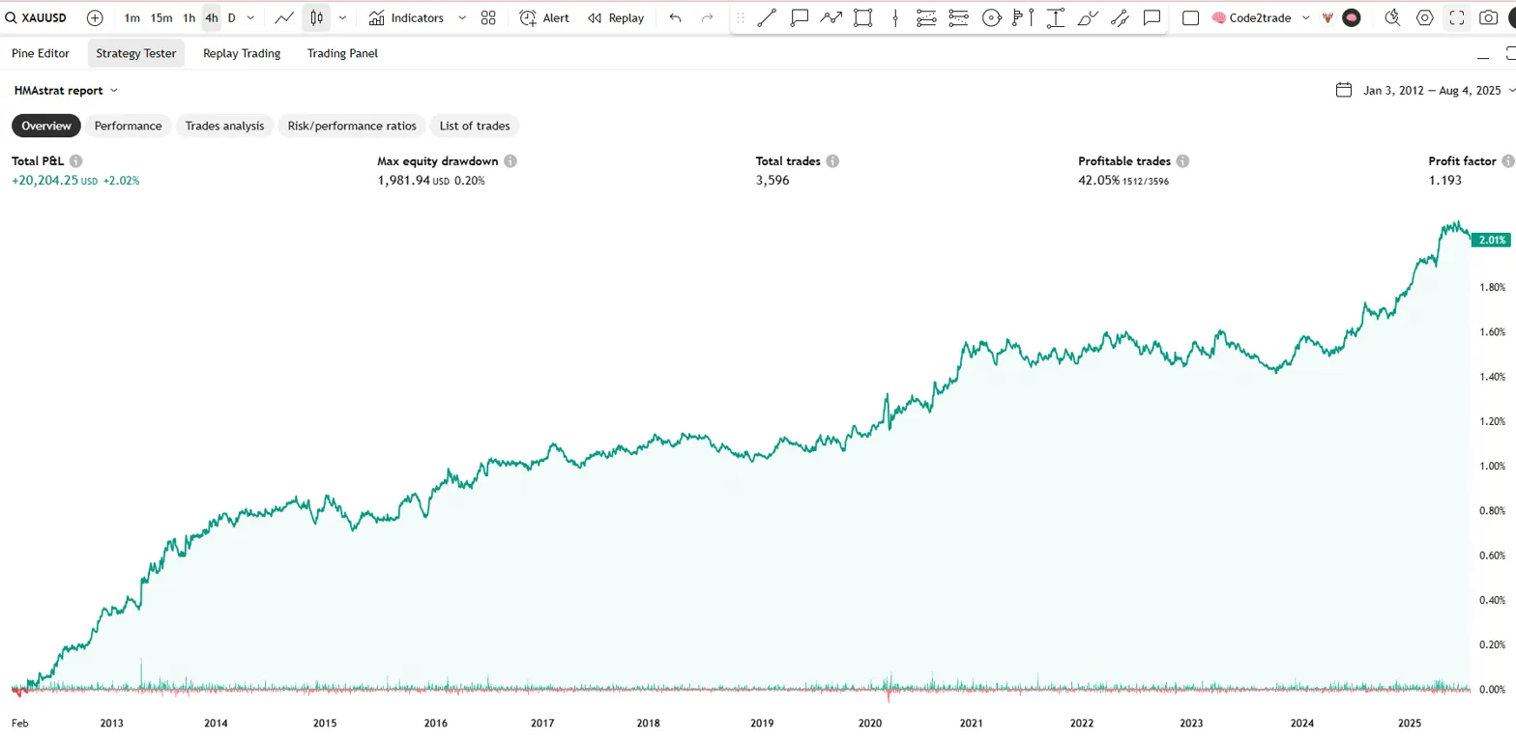Expand the timeframe interval dropdown

point(251,17)
